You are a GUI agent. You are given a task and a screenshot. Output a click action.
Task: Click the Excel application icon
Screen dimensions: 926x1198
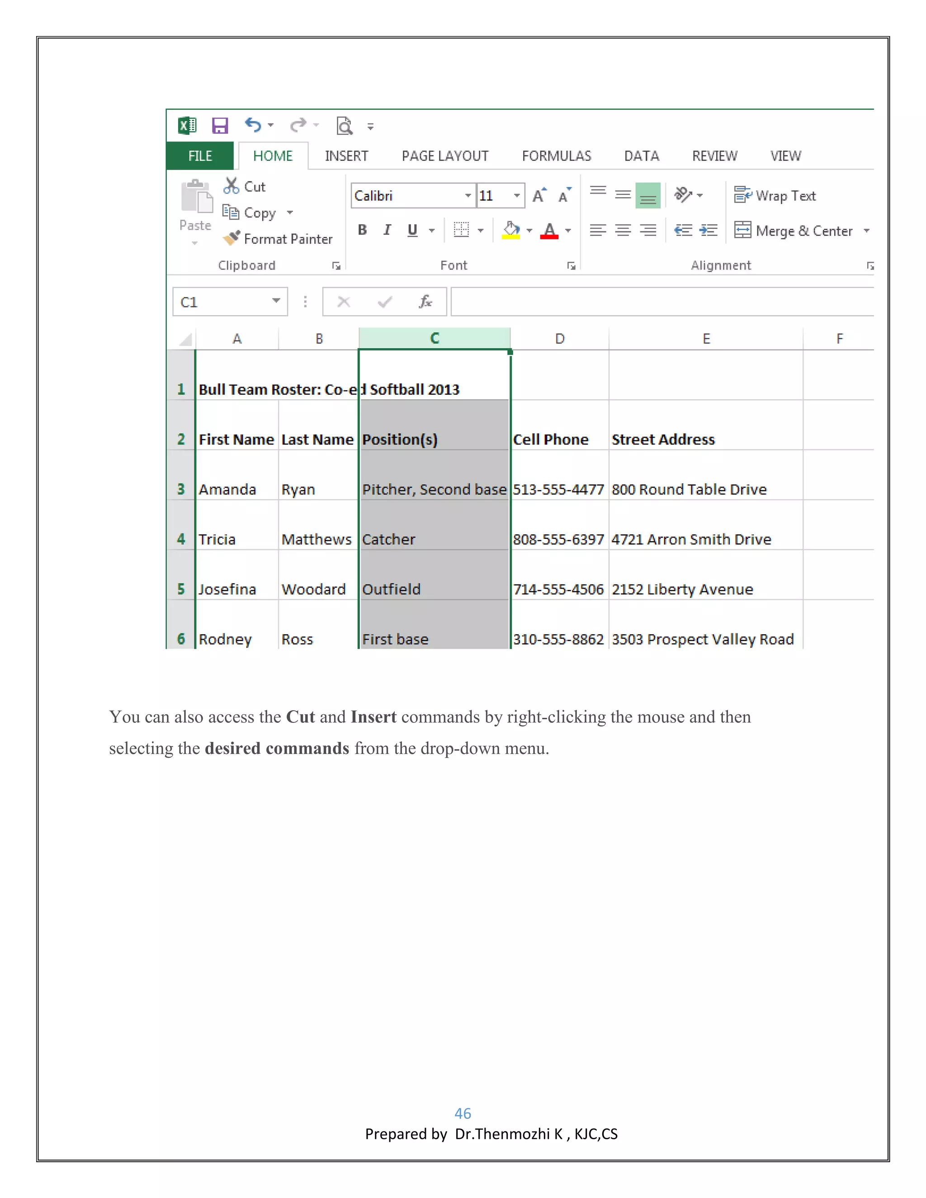coord(187,126)
